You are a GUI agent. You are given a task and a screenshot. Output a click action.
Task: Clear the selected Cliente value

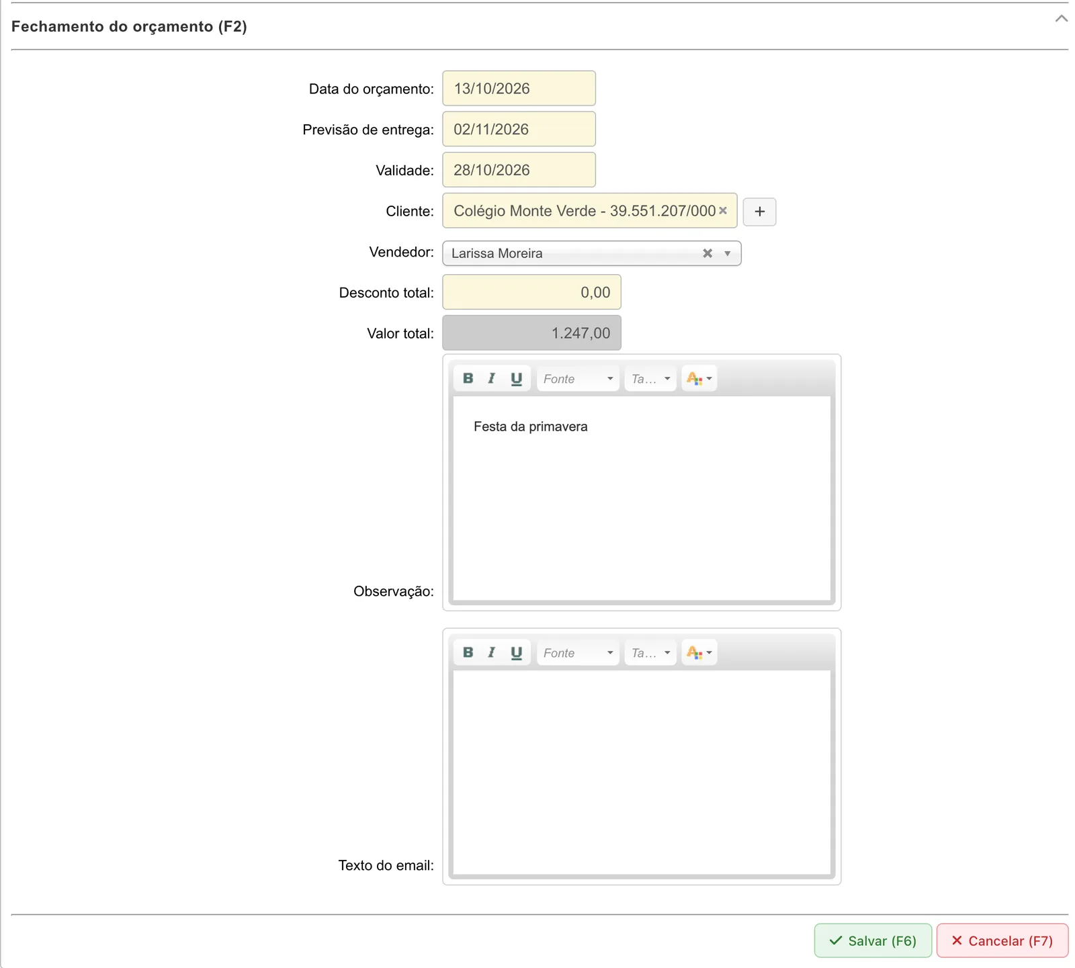(723, 210)
